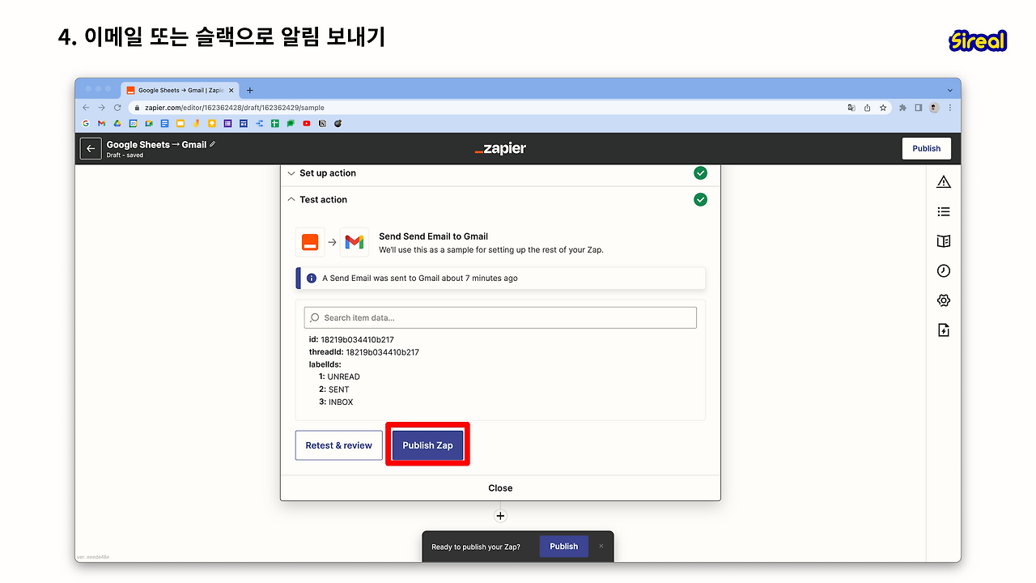This screenshot has width=1036, height=583.
Task: Open the warning triangle panel in right sidebar
Action: (x=944, y=182)
